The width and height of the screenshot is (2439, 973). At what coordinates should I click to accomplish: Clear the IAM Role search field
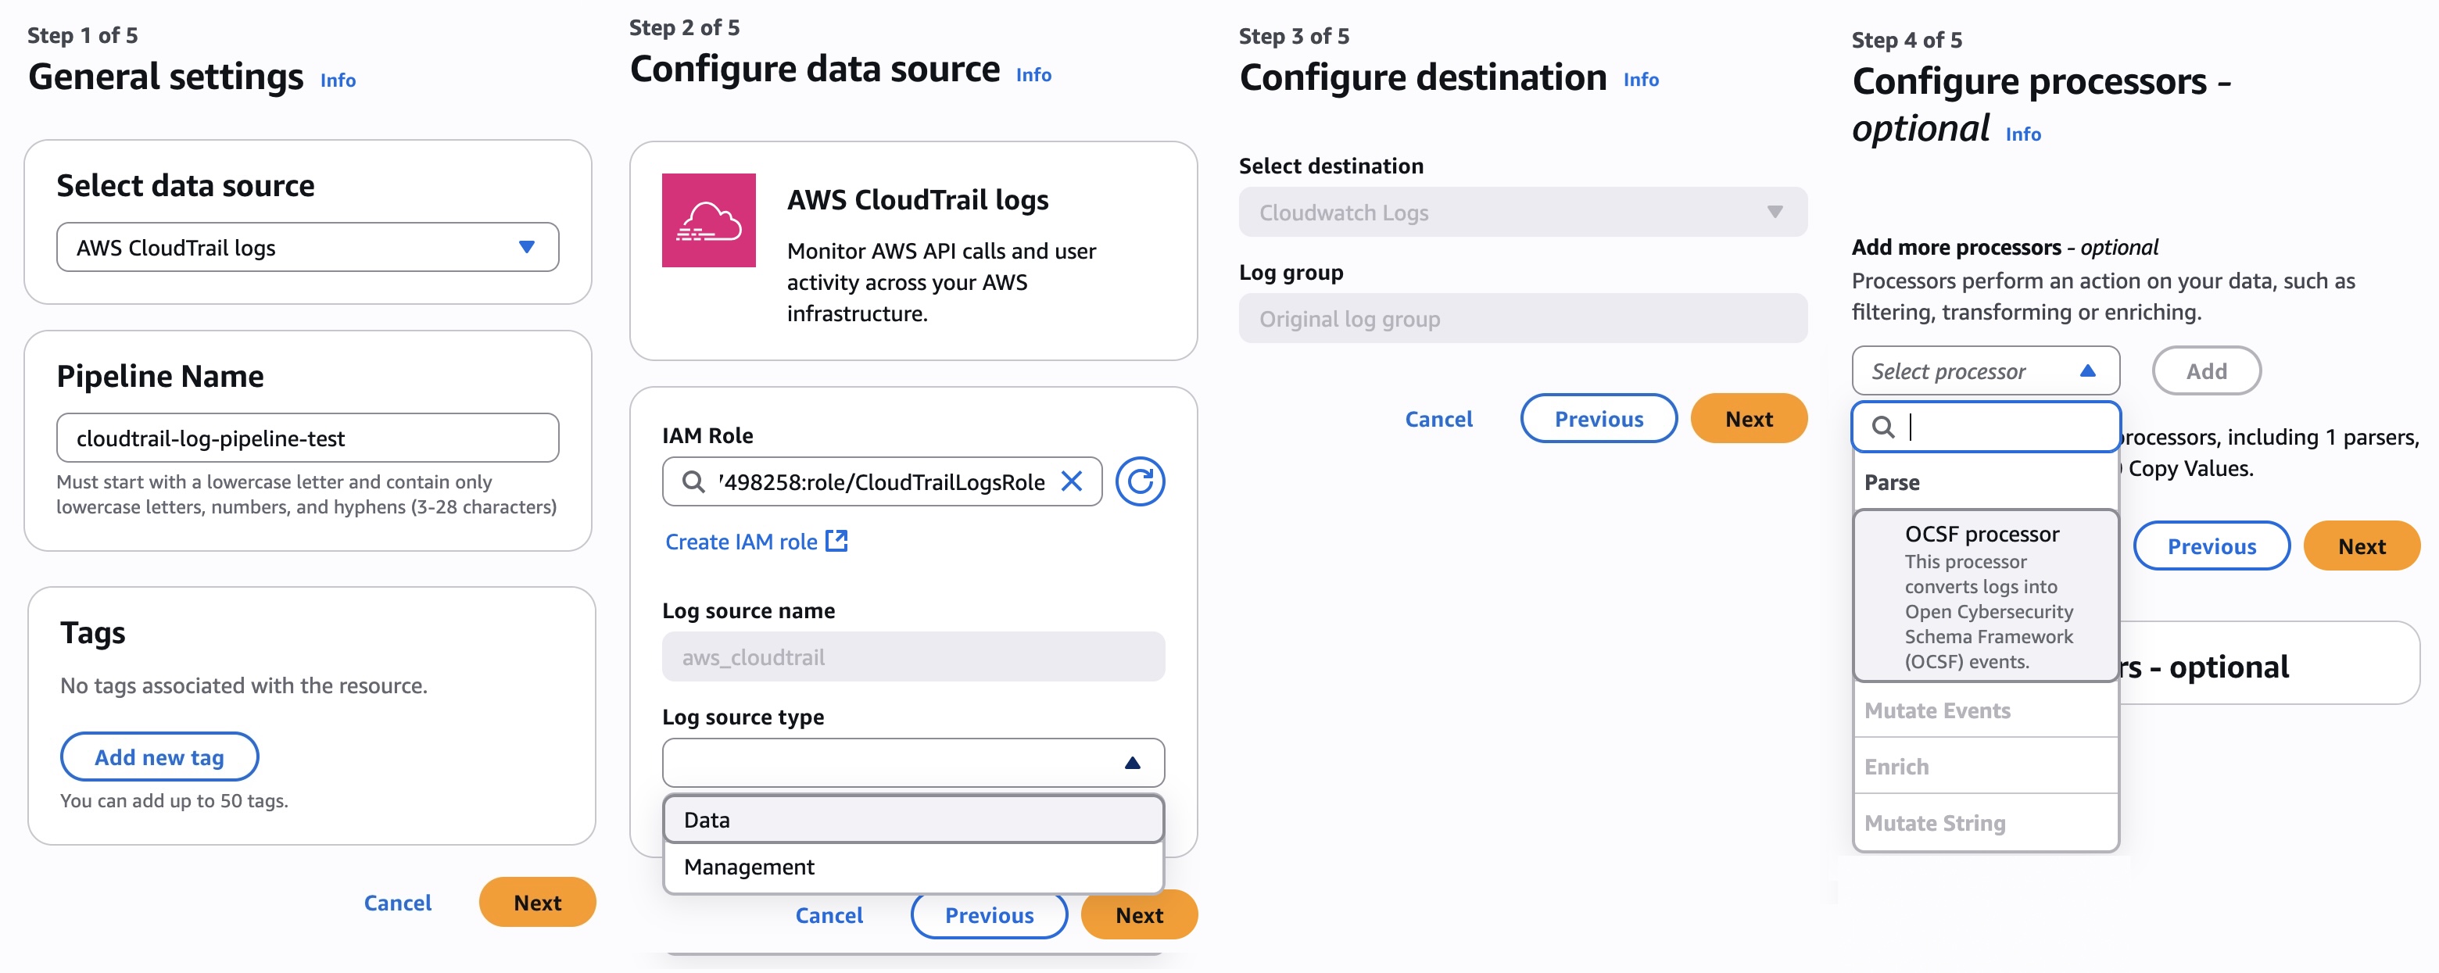[x=1071, y=481]
